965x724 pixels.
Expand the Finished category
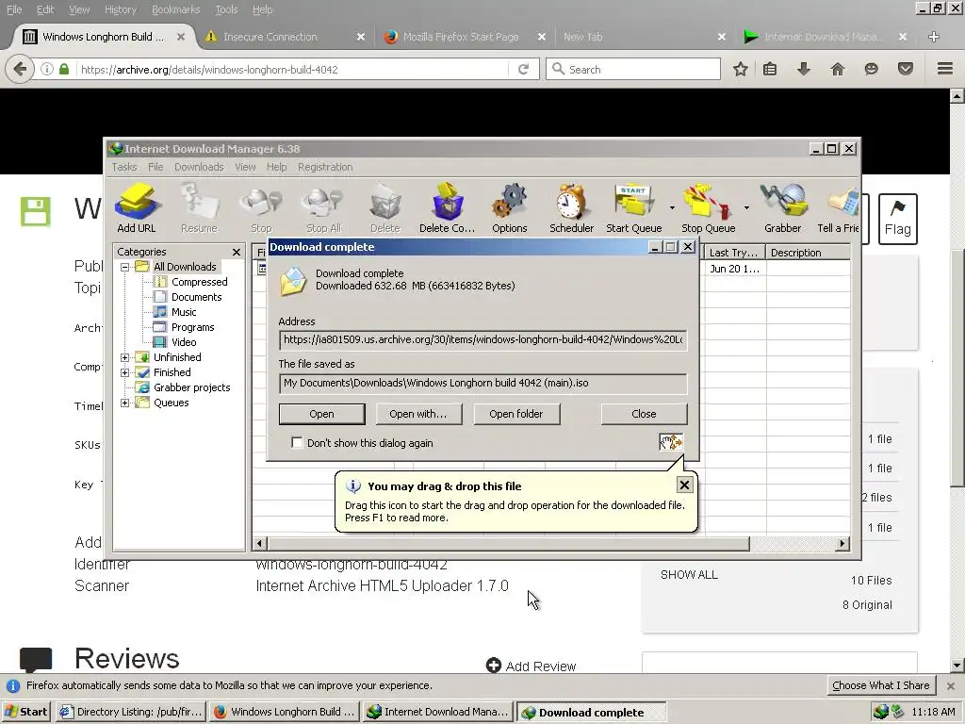click(125, 372)
